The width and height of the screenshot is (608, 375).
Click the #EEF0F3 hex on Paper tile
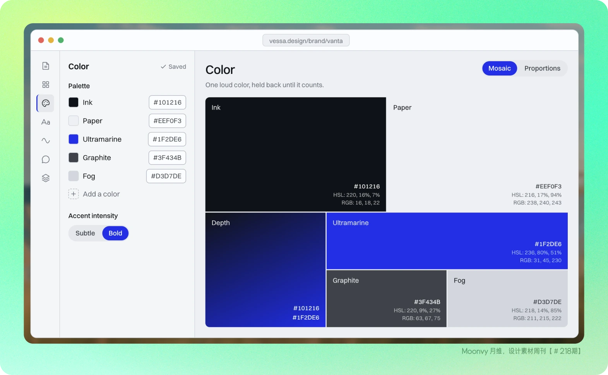tap(548, 186)
